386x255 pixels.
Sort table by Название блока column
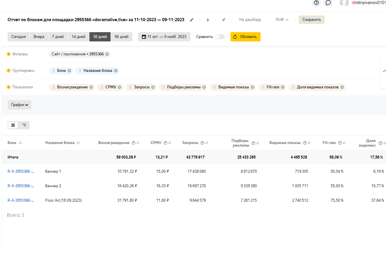click(x=78, y=143)
